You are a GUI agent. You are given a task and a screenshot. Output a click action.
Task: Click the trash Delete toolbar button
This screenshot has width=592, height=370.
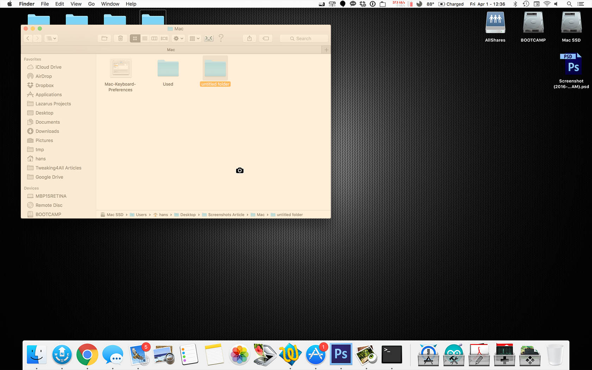point(121,38)
